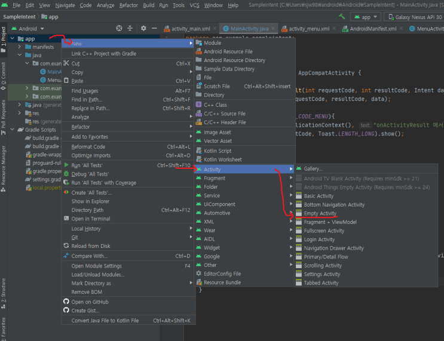The image size is (444, 341).
Task: Select Empty Activity template
Action: pyautogui.click(x=366, y=213)
